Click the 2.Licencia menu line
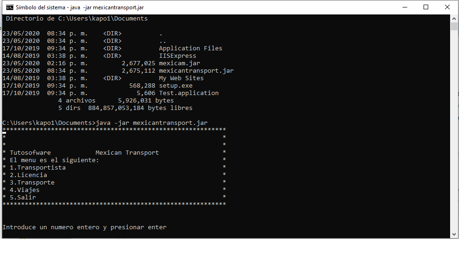This screenshot has width=459, height=253. tap(28, 175)
